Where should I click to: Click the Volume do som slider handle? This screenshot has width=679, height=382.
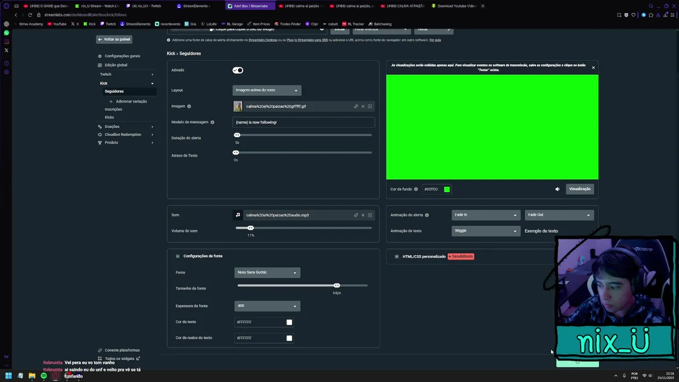tap(250, 228)
